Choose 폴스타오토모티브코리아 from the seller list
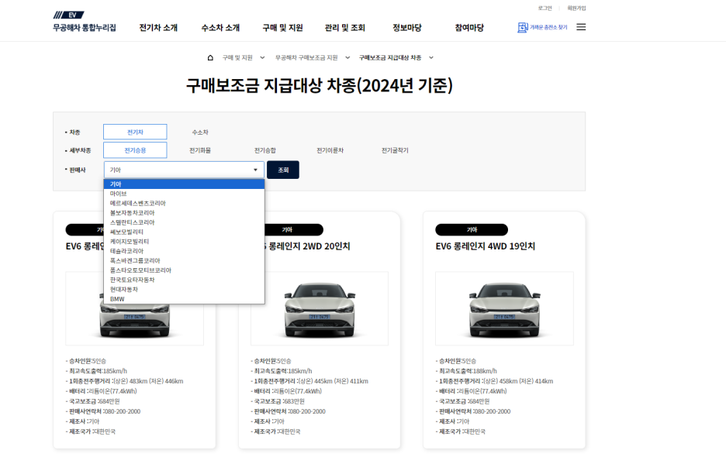The height and width of the screenshot is (457, 726). click(185, 270)
